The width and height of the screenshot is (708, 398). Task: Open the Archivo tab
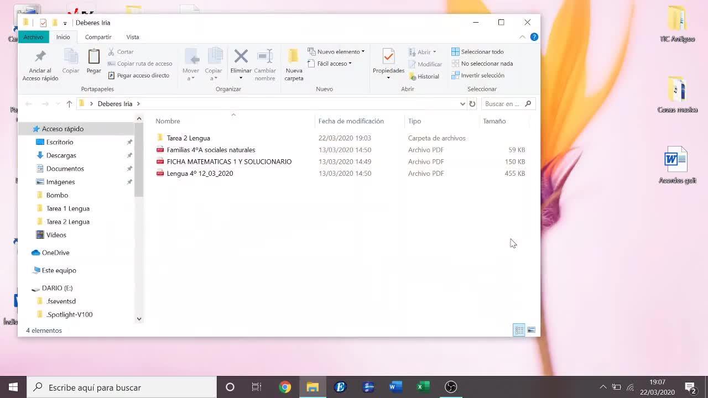coord(33,37)
